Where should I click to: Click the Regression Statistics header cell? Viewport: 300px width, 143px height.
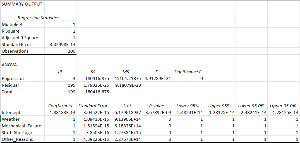(x=38, y=18)
